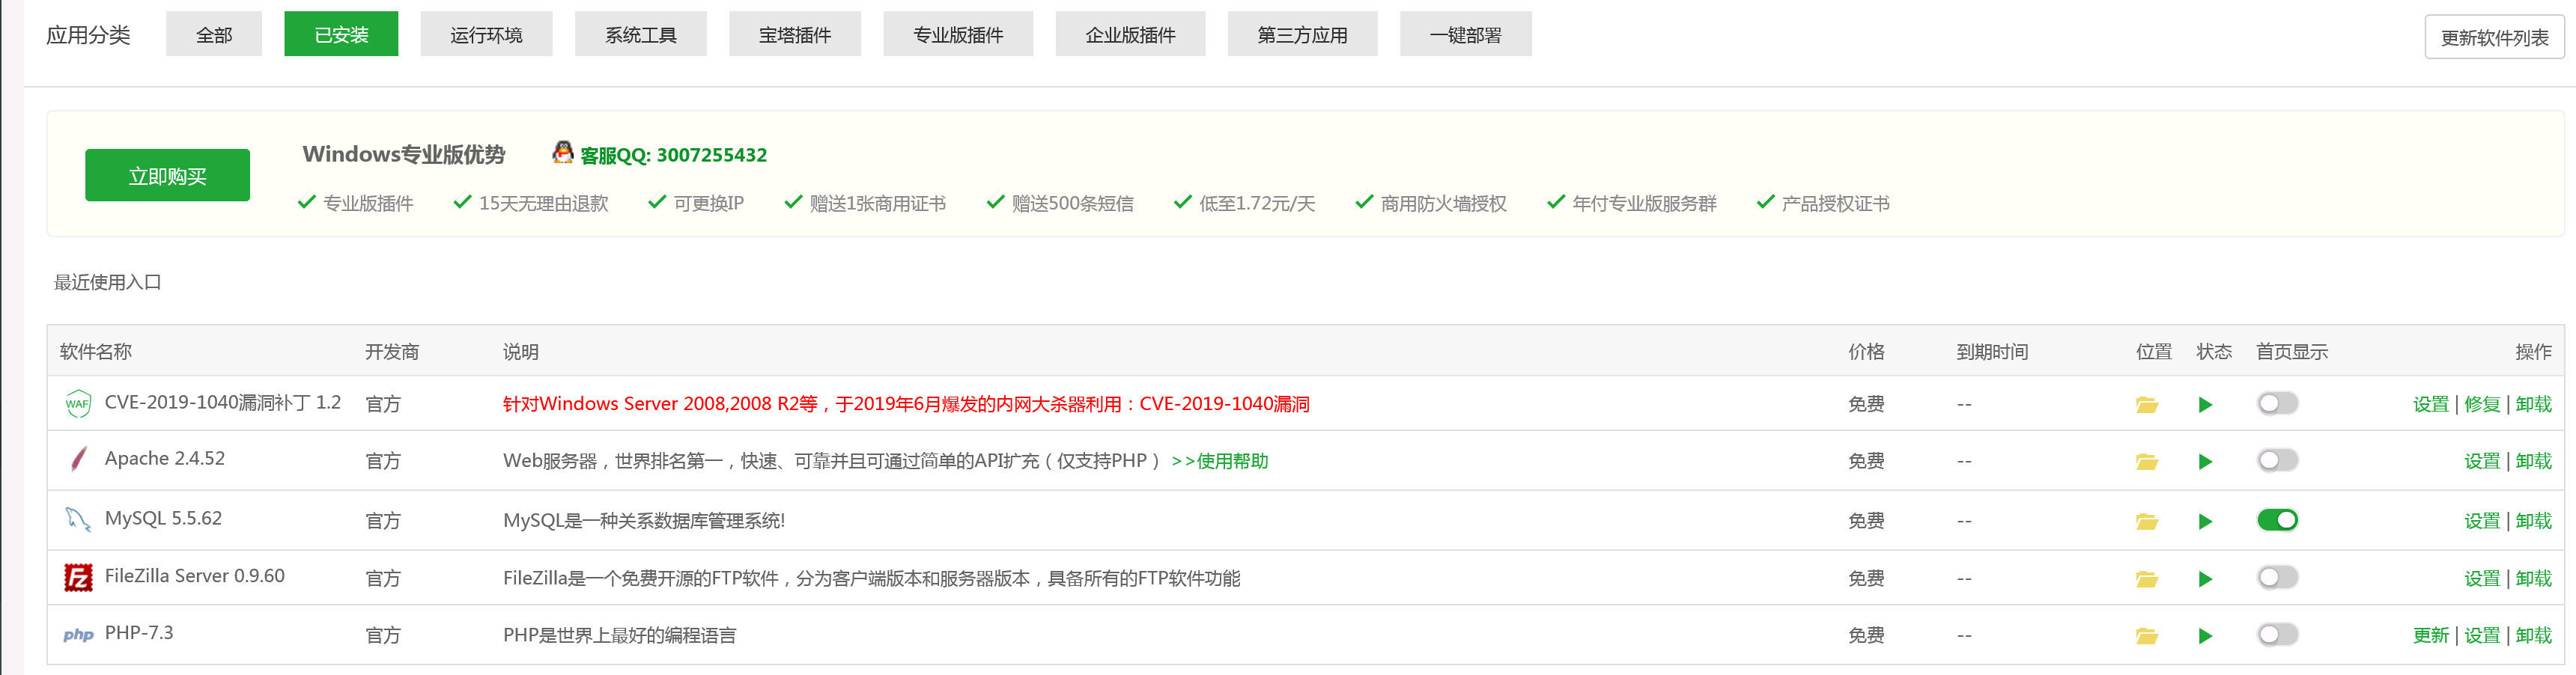The width and height of the screenshot is (2576, 675).
Task: Click the red CVE-2019-1040 description text
Action: click(906, 404)
